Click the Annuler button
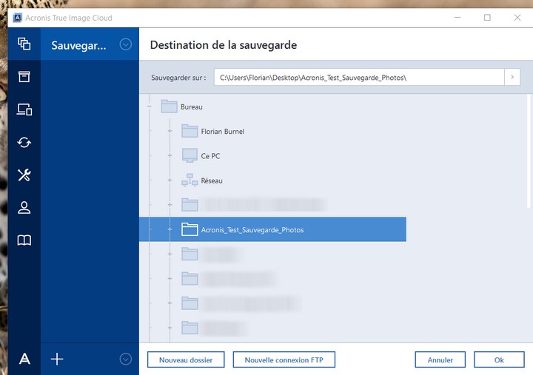 440,359
